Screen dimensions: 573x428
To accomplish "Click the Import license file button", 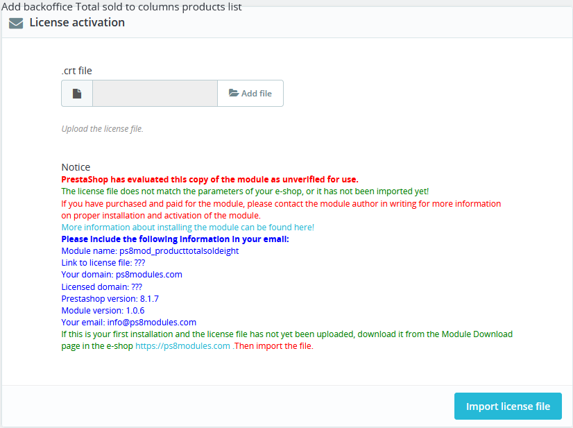I will pos(508,406).
